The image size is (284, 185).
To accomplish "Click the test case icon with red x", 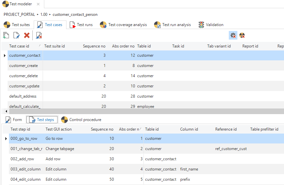I will pos(39,35).
